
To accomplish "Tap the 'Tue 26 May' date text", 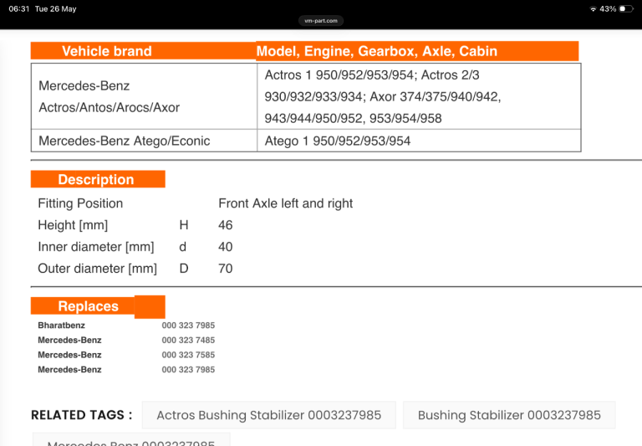I will 56,8.
